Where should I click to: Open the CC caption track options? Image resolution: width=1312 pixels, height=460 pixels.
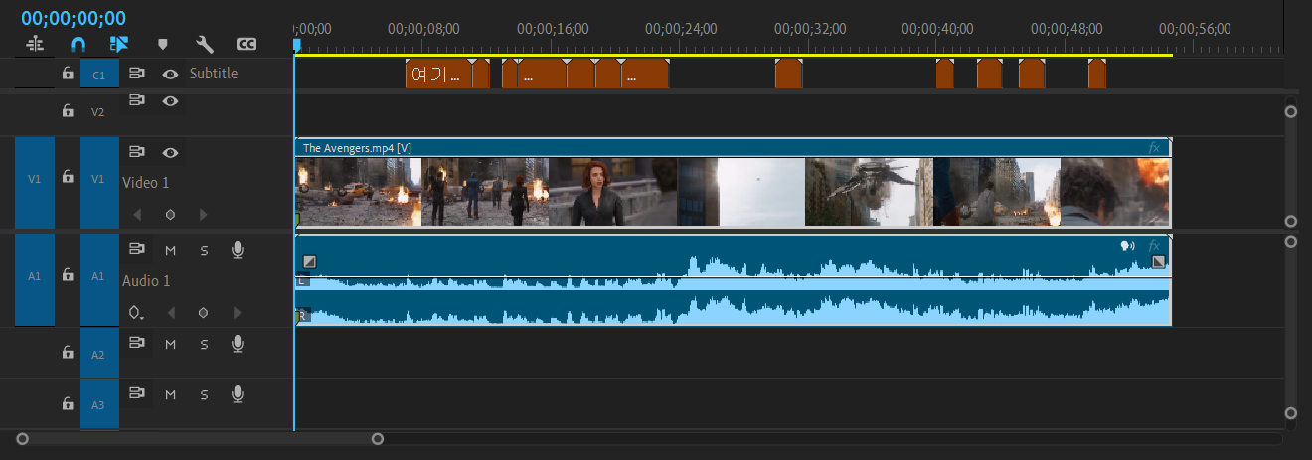pyautogui.click(x=246, y=44)
